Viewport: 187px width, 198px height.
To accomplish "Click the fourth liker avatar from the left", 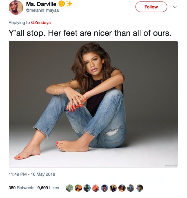I will 95,188.
